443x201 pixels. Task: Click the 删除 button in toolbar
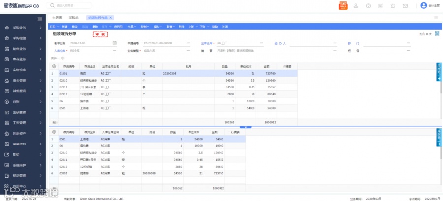point(95,27)
